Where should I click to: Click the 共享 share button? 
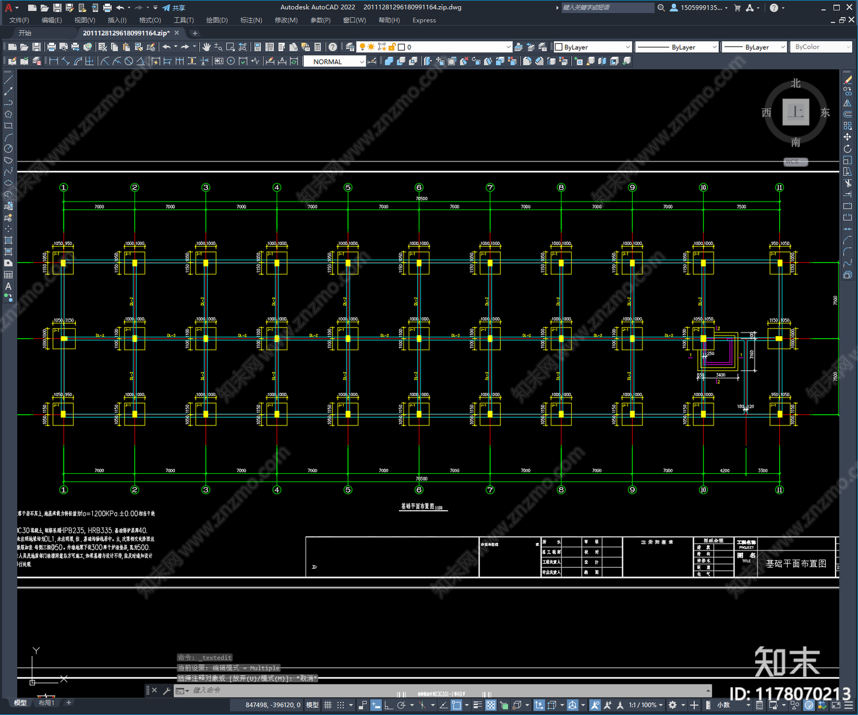[x=174, y=8]
